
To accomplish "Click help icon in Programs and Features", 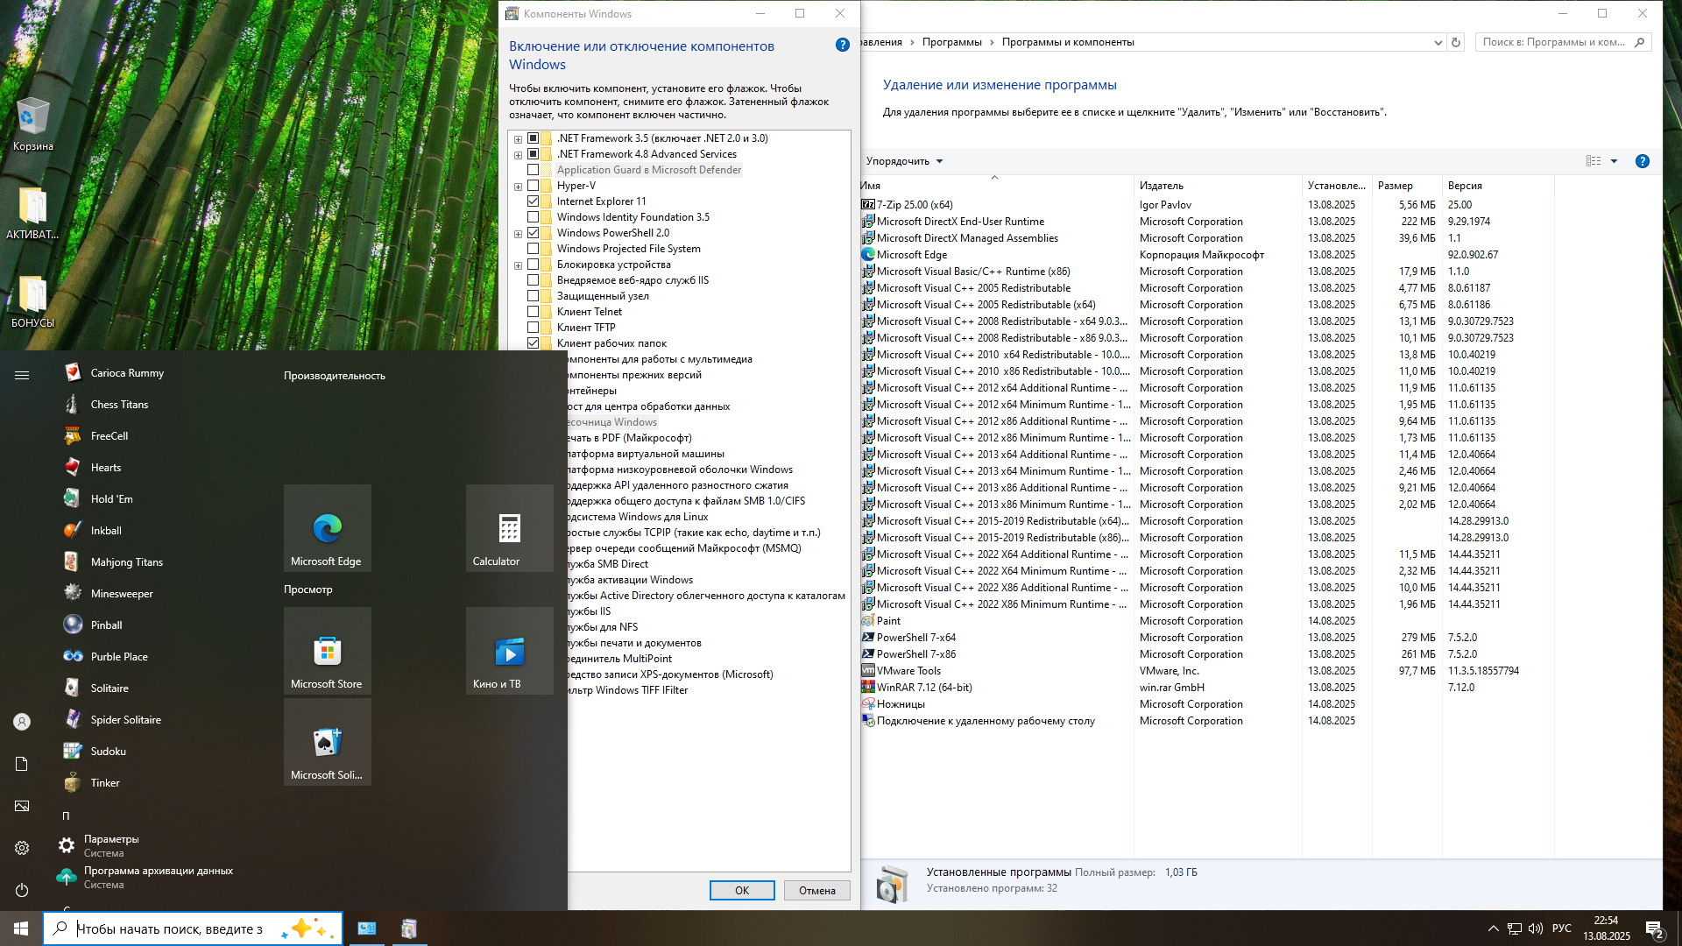I will [1643, 161].
